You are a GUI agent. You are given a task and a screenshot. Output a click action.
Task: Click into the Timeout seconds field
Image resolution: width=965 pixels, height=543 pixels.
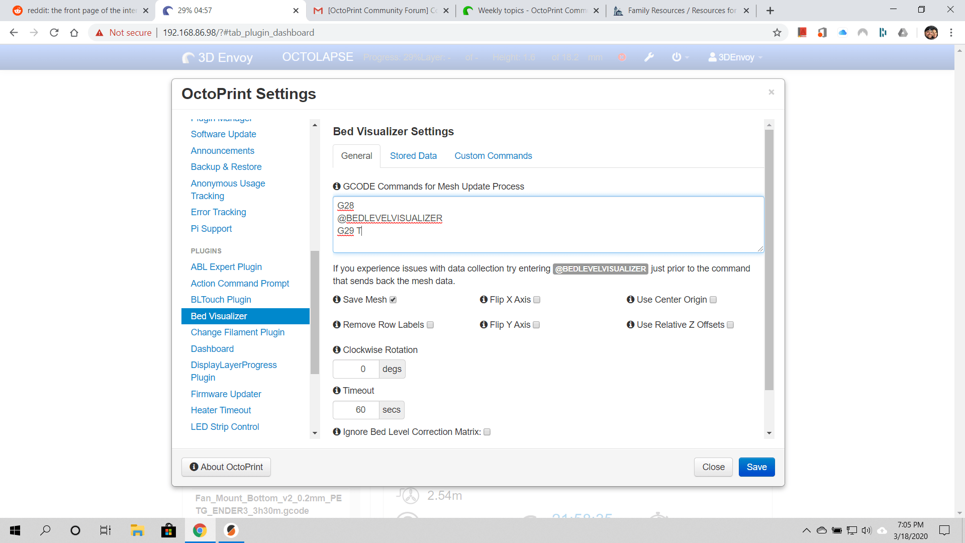click(356, 410)
